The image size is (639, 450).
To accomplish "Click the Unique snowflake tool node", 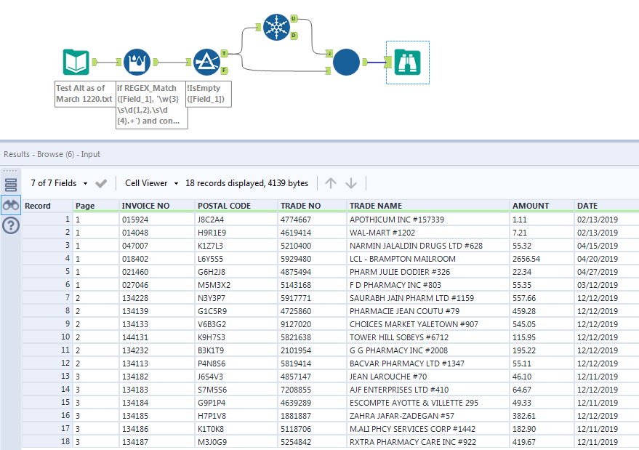I will (x=276, y=27).
